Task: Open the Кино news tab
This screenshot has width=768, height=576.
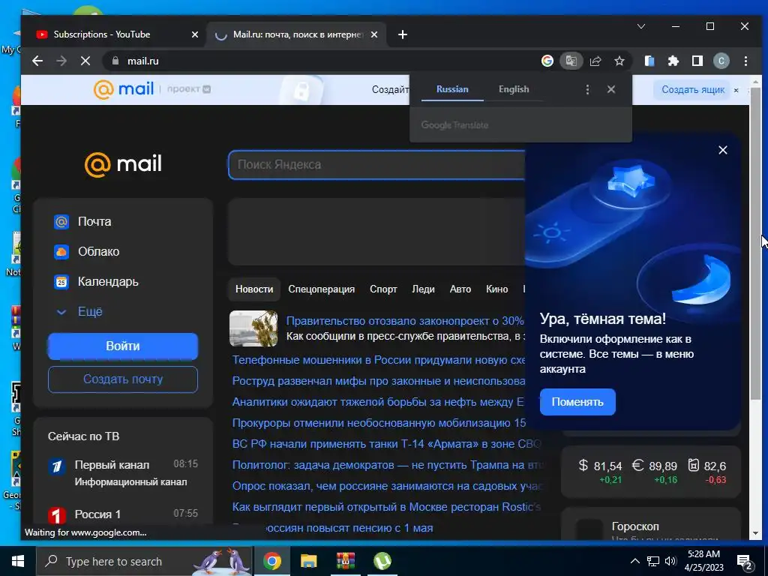Action: [496, 289]
